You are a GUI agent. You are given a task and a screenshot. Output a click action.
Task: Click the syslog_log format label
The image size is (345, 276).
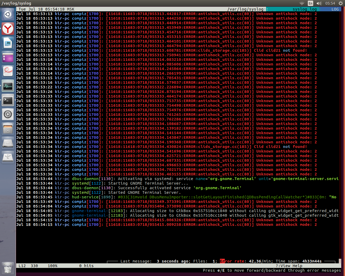[x=305, y=9]
